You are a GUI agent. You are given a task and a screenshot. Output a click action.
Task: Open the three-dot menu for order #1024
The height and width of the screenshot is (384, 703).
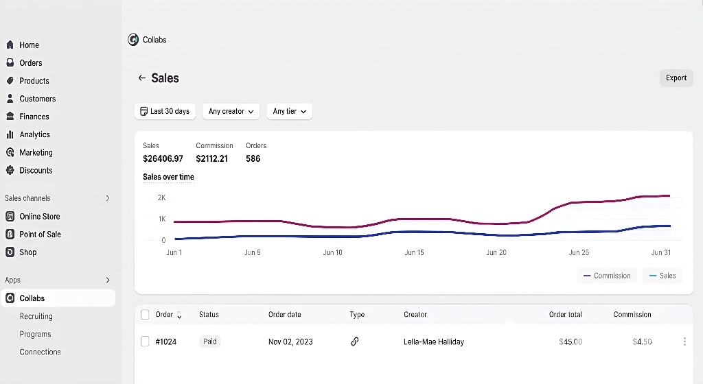(684, 341)
